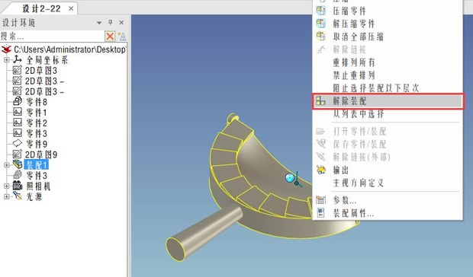Screen dimensions: 473x277
Task: Select the C:\Users\Administrator\Desktop root node
Action: tap(69, 49)
